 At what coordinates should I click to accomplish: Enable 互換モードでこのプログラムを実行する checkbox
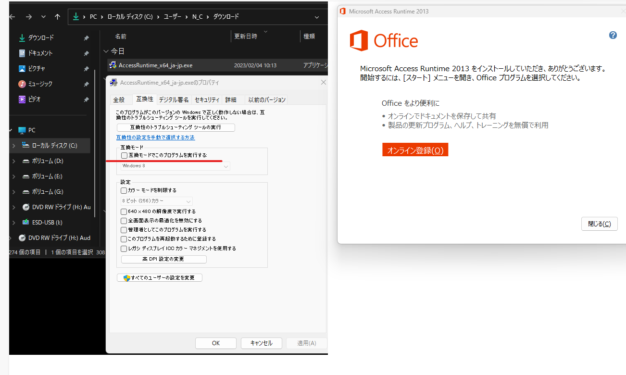(125, 156)
